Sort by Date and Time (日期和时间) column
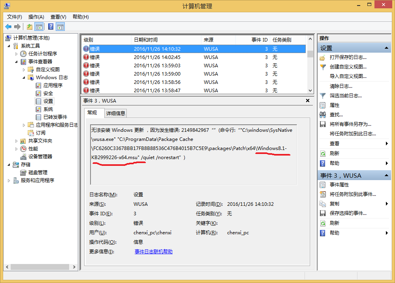Screen dimensions: 395x283 click(x=166, y=40)
